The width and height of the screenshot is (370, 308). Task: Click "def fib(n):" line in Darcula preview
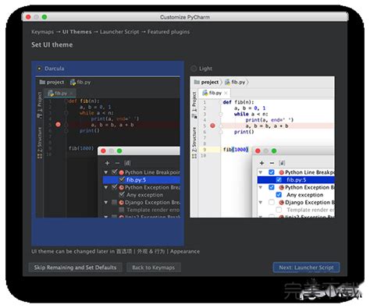click(84, 101)
